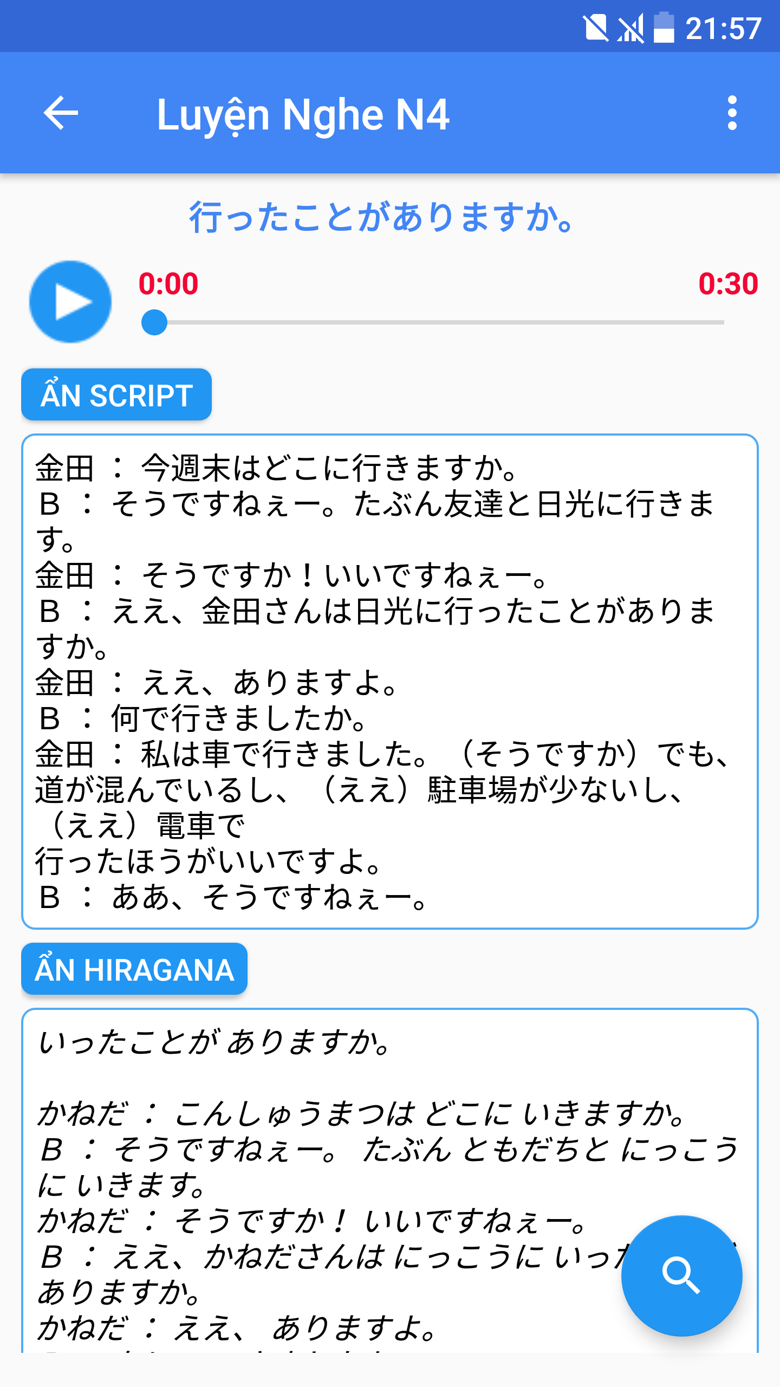Open the three-dot overflow menu
Viewport: 780px width, 1387px height.
[x=732, y=113]
